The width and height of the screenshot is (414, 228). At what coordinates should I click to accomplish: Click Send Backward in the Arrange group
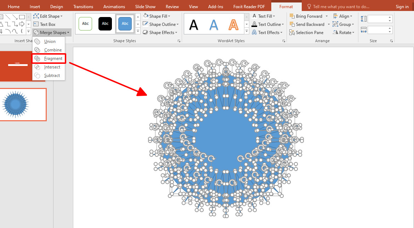307,24
